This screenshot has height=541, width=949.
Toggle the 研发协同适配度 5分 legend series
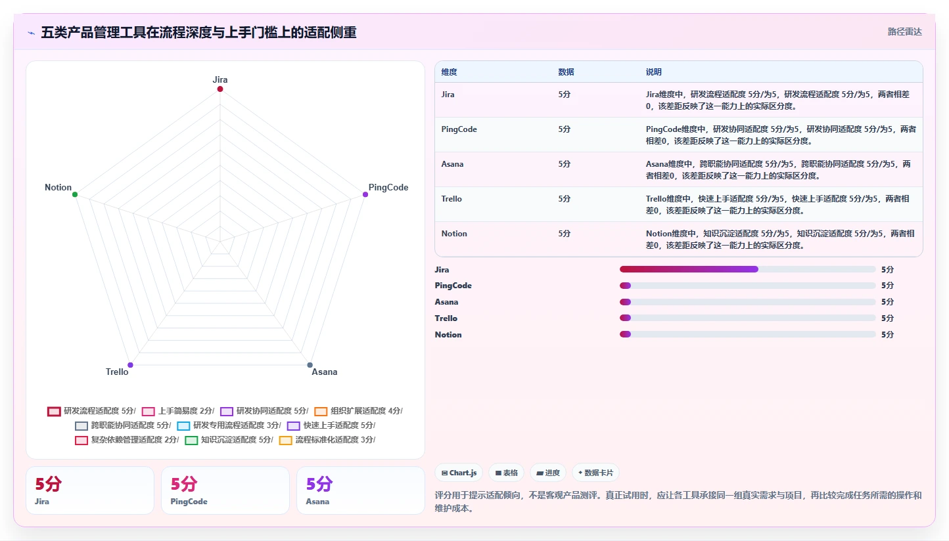point(264,411)
